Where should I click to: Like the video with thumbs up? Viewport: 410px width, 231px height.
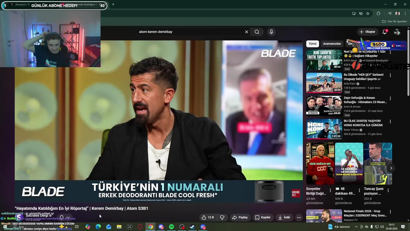[208, 217]
